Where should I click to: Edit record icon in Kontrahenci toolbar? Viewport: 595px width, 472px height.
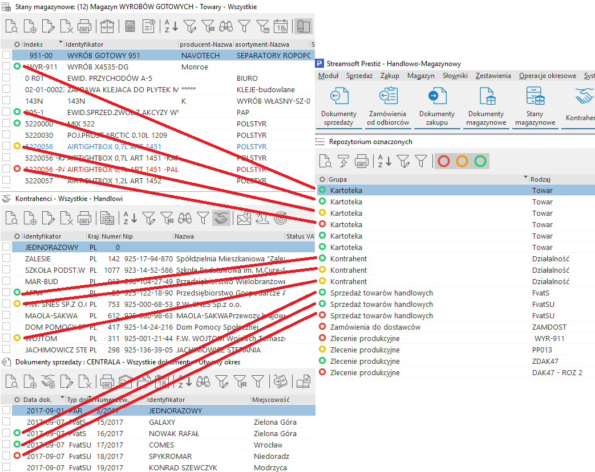48,218
